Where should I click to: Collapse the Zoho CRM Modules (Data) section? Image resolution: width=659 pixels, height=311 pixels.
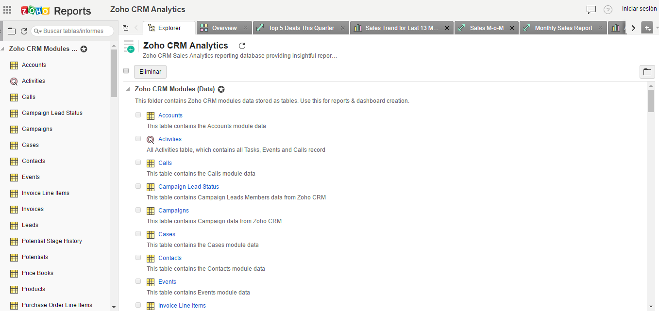(128, 89)
